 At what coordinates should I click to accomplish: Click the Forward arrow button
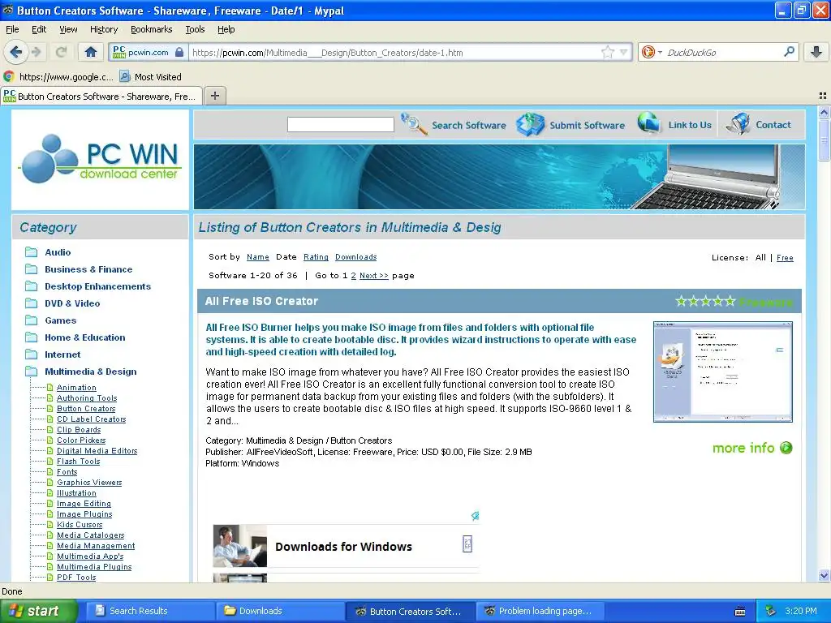tap(36, 52)
